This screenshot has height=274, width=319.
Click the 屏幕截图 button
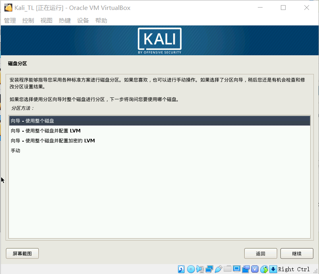coord(22,253)
